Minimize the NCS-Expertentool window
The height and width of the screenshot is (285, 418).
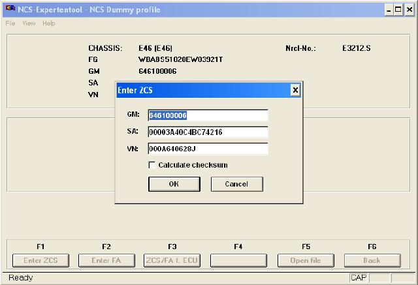click(389, 10)
